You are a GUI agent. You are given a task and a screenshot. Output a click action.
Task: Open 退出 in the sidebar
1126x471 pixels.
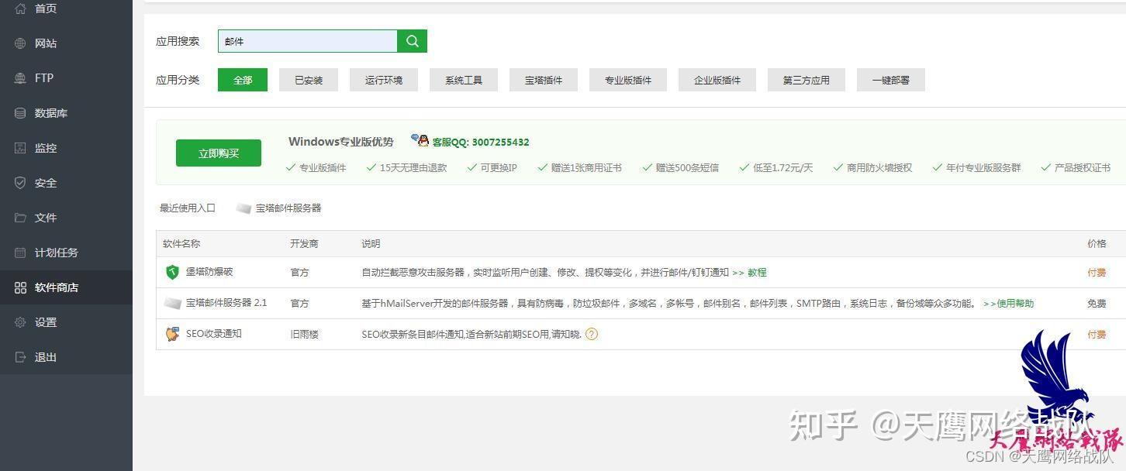(x=46, y=357)
